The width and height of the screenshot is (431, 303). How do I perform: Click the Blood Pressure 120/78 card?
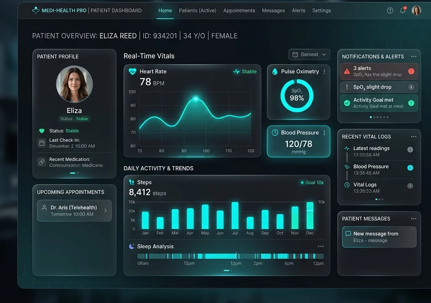click(x=298, y=141)
